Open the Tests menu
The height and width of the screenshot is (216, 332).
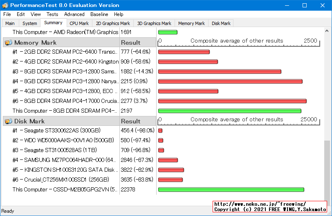pyautogui.click(x=52, y=14)
